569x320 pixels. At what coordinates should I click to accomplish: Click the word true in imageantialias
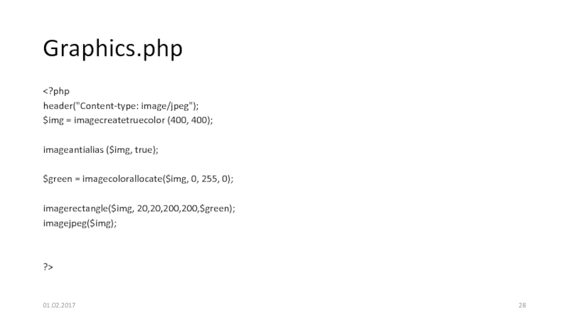click(144, 150)
